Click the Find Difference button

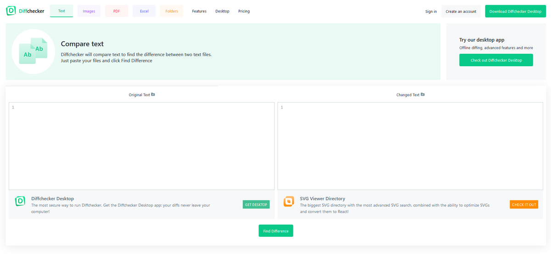point(275,231)
